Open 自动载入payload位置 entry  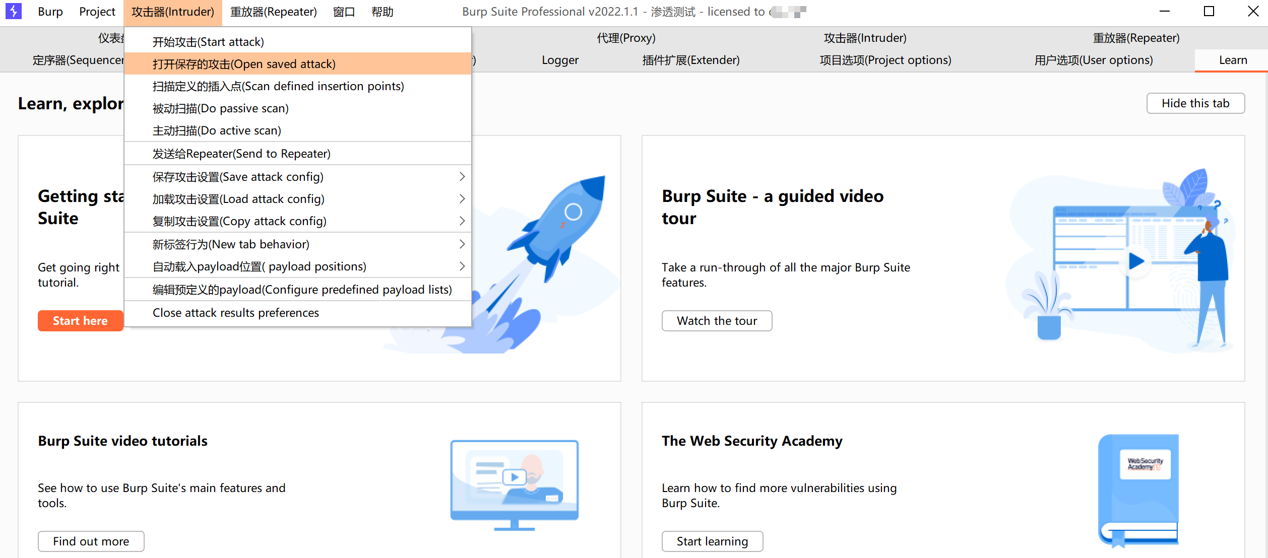click(298, 266)
